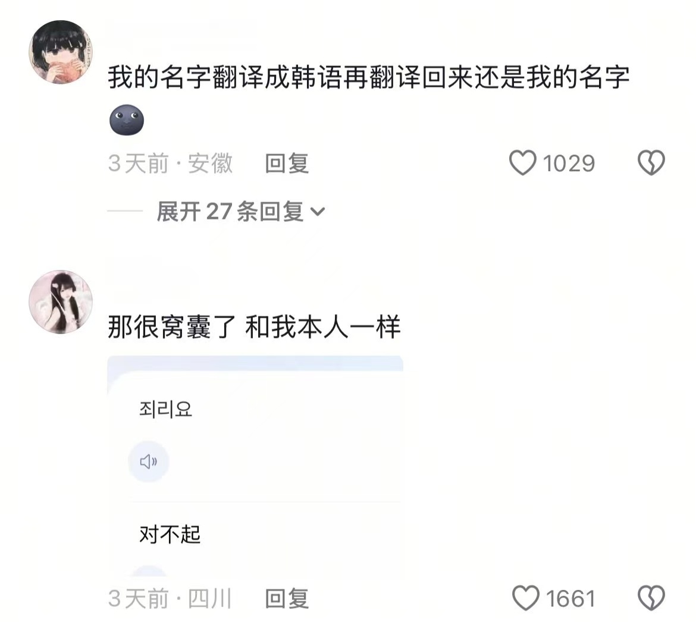The width and height of the screenshot is (696, 622).
Task: Like the first comment with 1029 likes
Action: click(x=522, y=163)
